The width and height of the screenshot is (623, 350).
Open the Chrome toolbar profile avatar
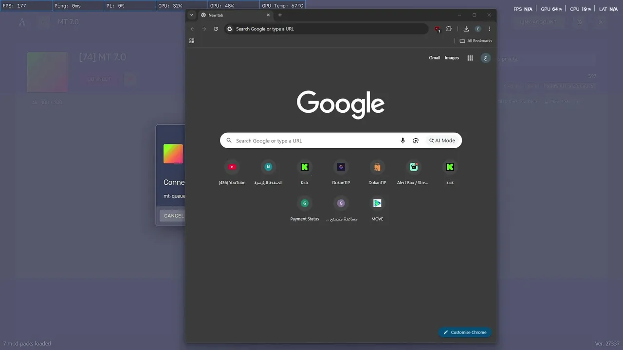tap(478, 29)
